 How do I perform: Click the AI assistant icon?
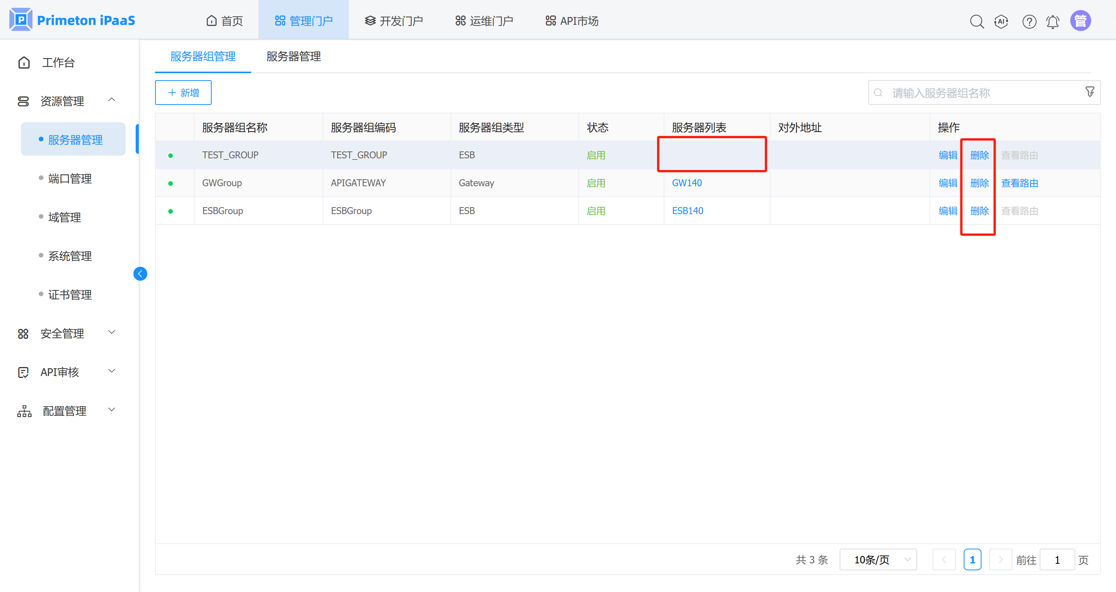[1001, 21]
